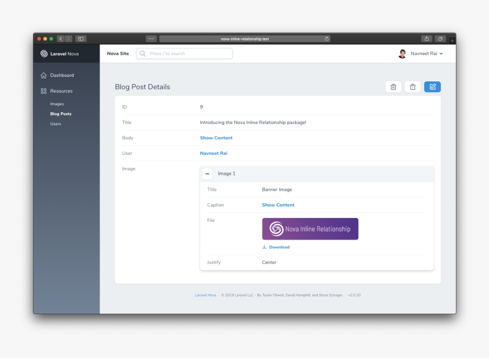489x358 pixels.
Task: Click the ellipsis button beside address bar
Action: [x=151, y=39]
